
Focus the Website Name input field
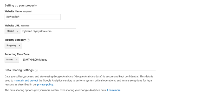(33, 17)
